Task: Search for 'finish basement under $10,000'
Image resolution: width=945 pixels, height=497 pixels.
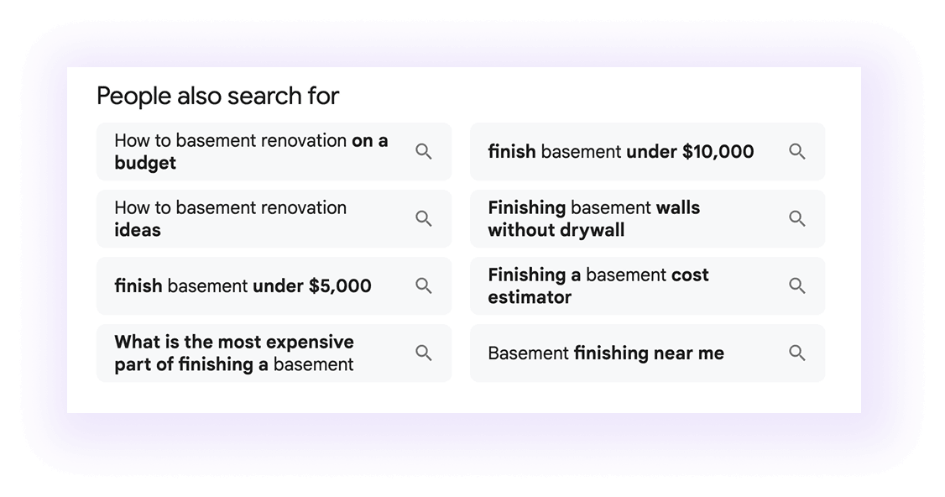Action: (x=621, y=151)
